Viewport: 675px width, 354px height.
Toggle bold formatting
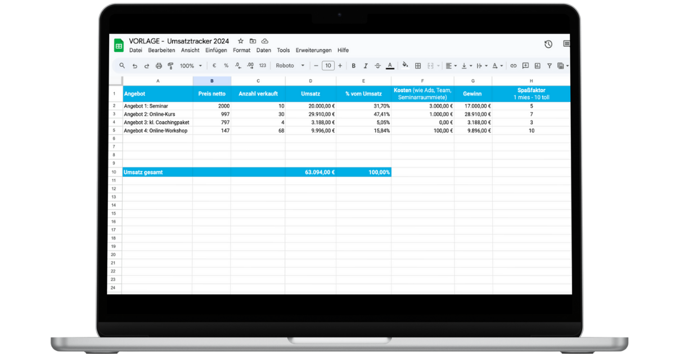click(354, 66)
